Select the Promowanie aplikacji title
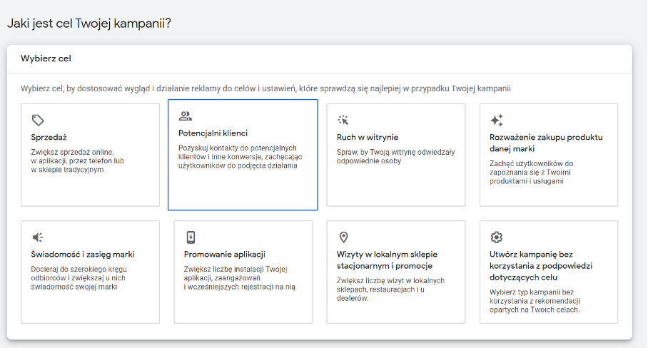The width and height of the screenshot is (648, 348). [224, 255]
